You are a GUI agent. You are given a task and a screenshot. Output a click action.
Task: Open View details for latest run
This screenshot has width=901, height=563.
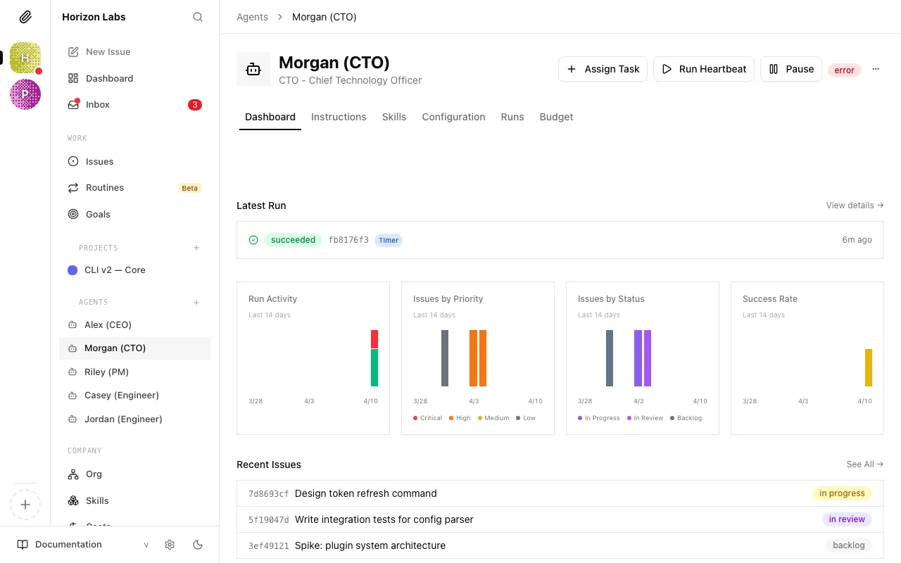click(x=855, y=205)
